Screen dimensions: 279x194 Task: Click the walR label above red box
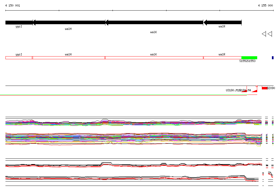[222, 54]
